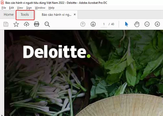The width and height of the screenshot is (163, 116).
Task: Open the Help menu
Action: pos(51,8)
